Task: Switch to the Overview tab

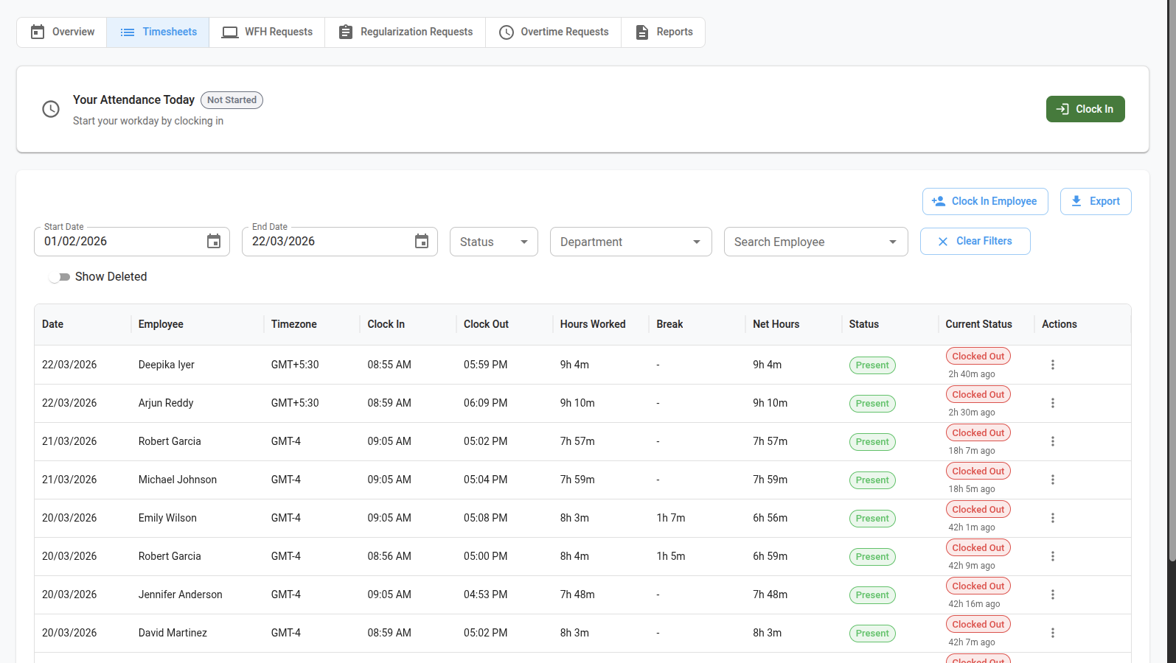Action: coord(63,32)
